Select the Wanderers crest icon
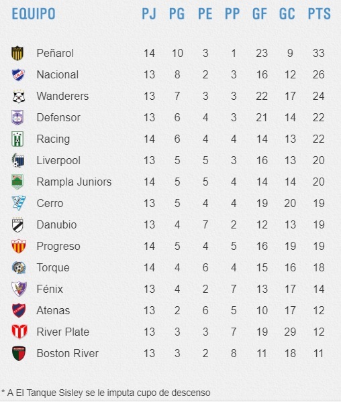The image size is (341, 402). tap(19, 96)
